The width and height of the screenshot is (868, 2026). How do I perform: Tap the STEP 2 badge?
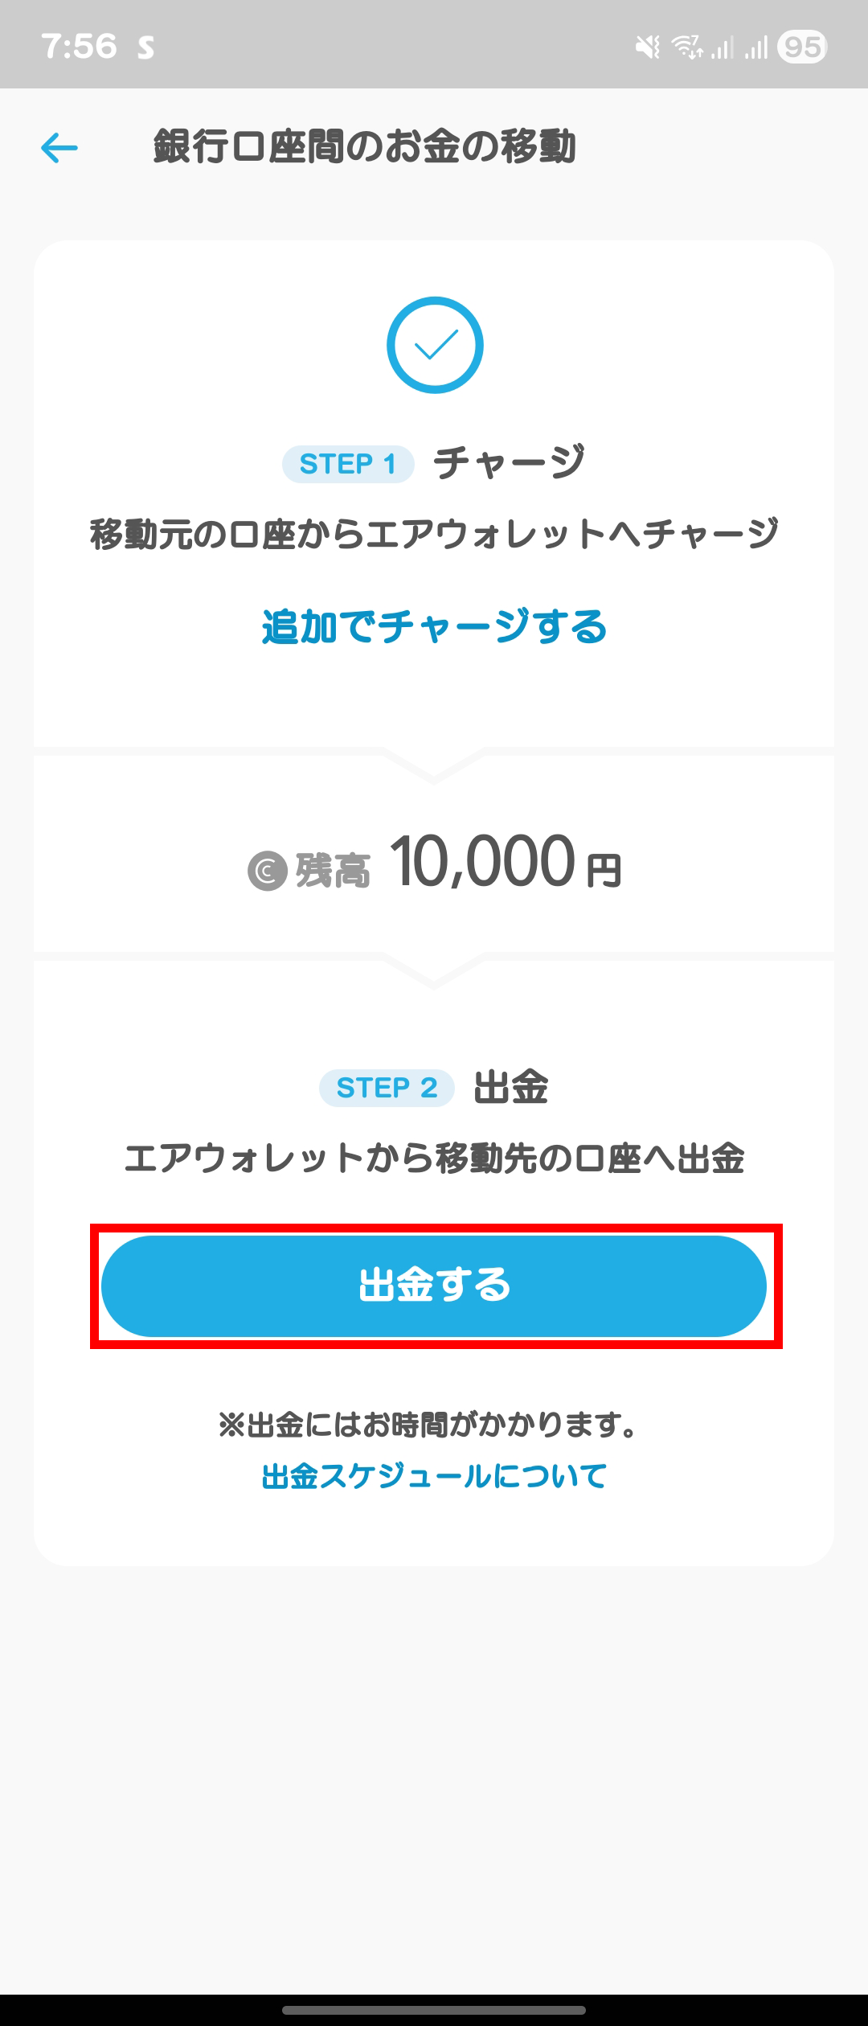coord(387,1088)
